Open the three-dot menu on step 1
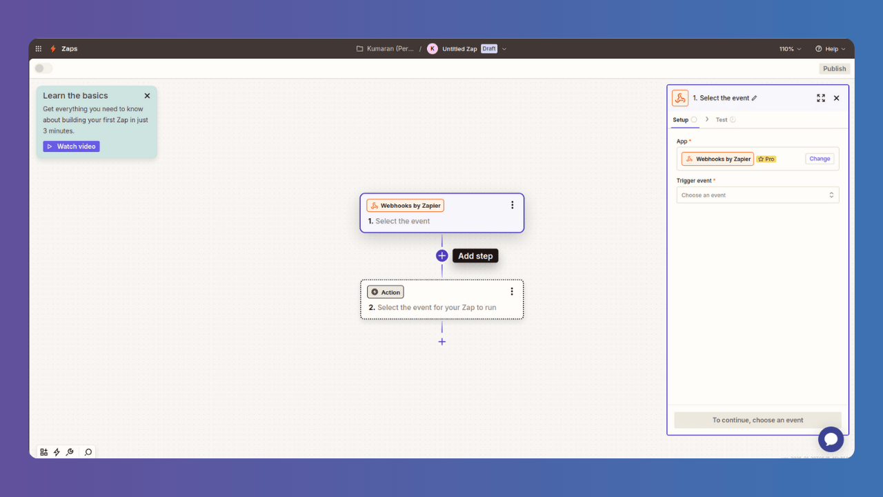 point(512,205)
